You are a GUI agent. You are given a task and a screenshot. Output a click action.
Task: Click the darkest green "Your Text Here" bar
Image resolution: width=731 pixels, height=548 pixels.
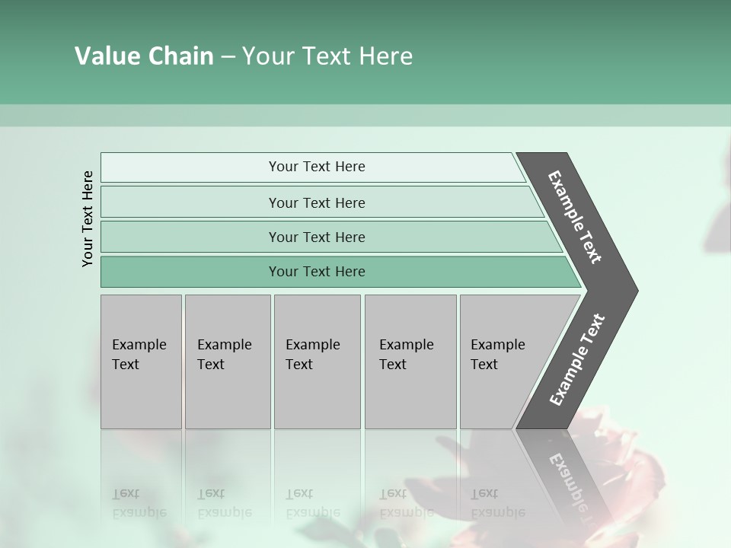pyautogui.click(x=317, y=272)
